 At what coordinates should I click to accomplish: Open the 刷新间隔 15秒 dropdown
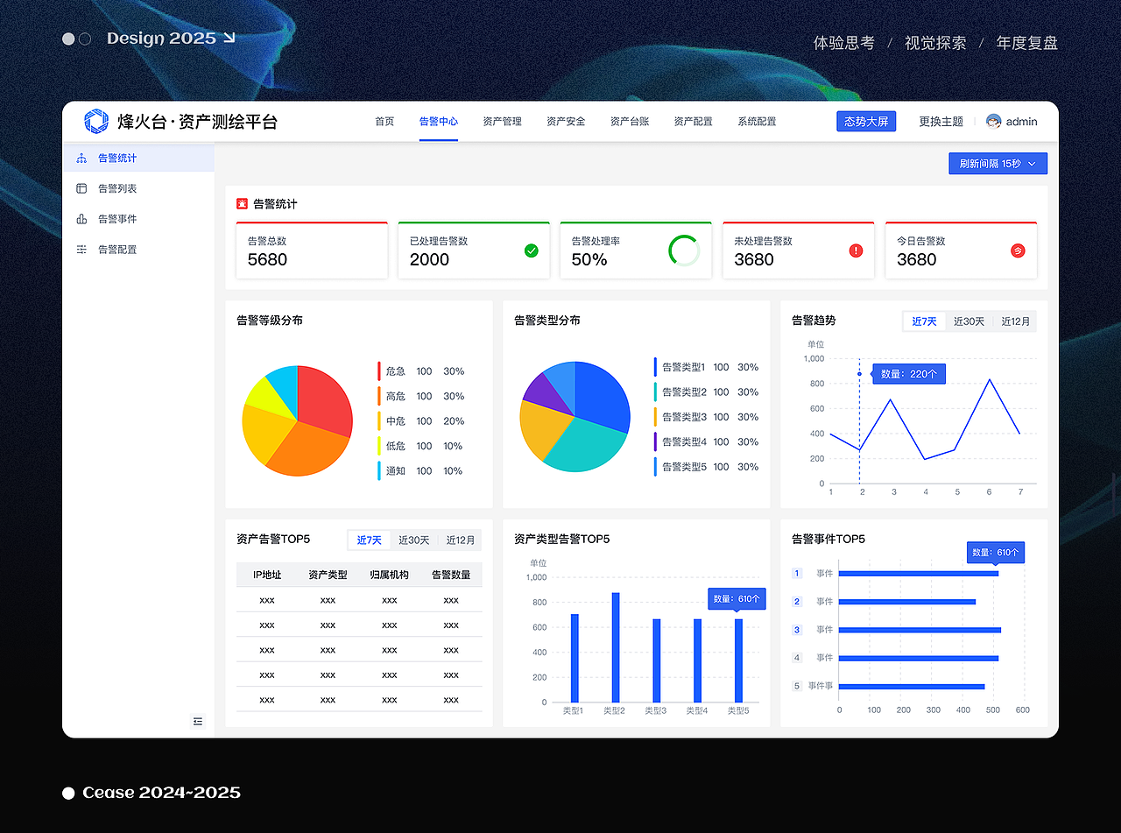pyautogui.click(x=998, y=163)
